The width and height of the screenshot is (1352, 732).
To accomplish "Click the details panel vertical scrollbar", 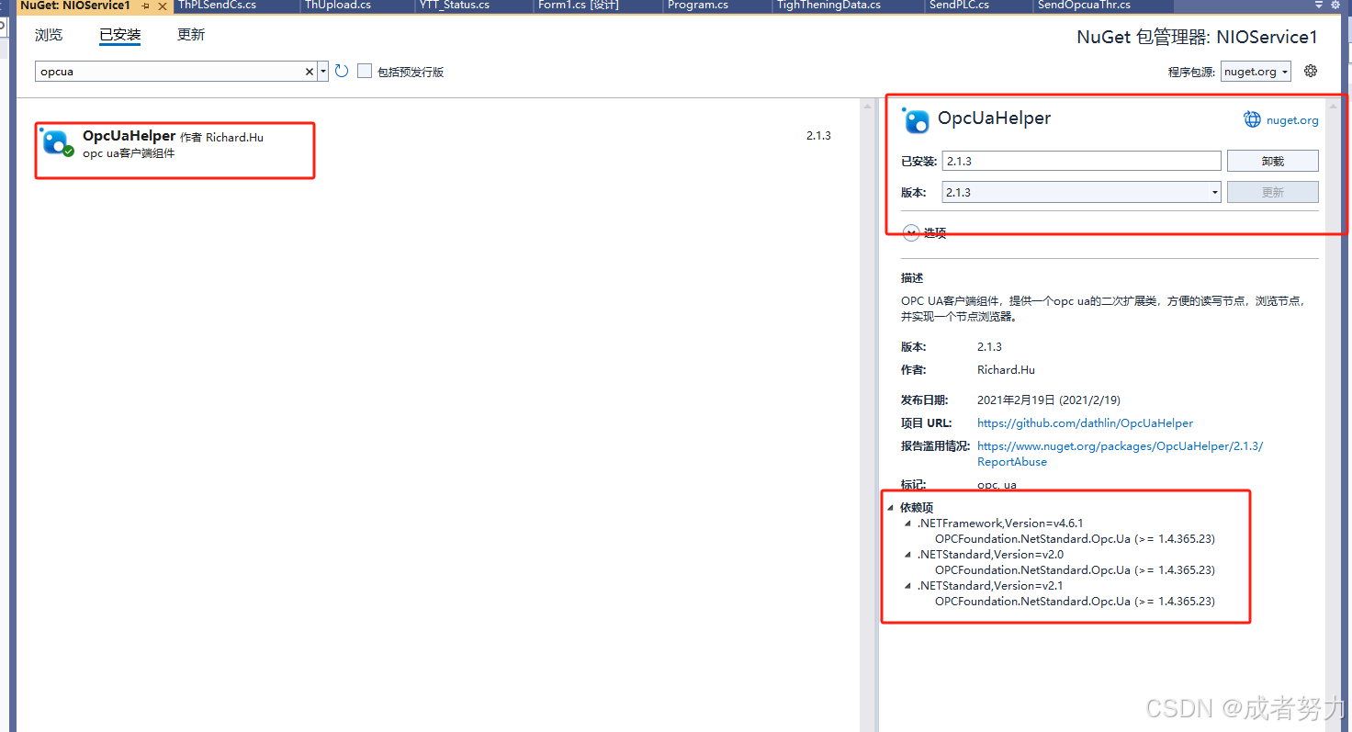I will pos(1333,413).
